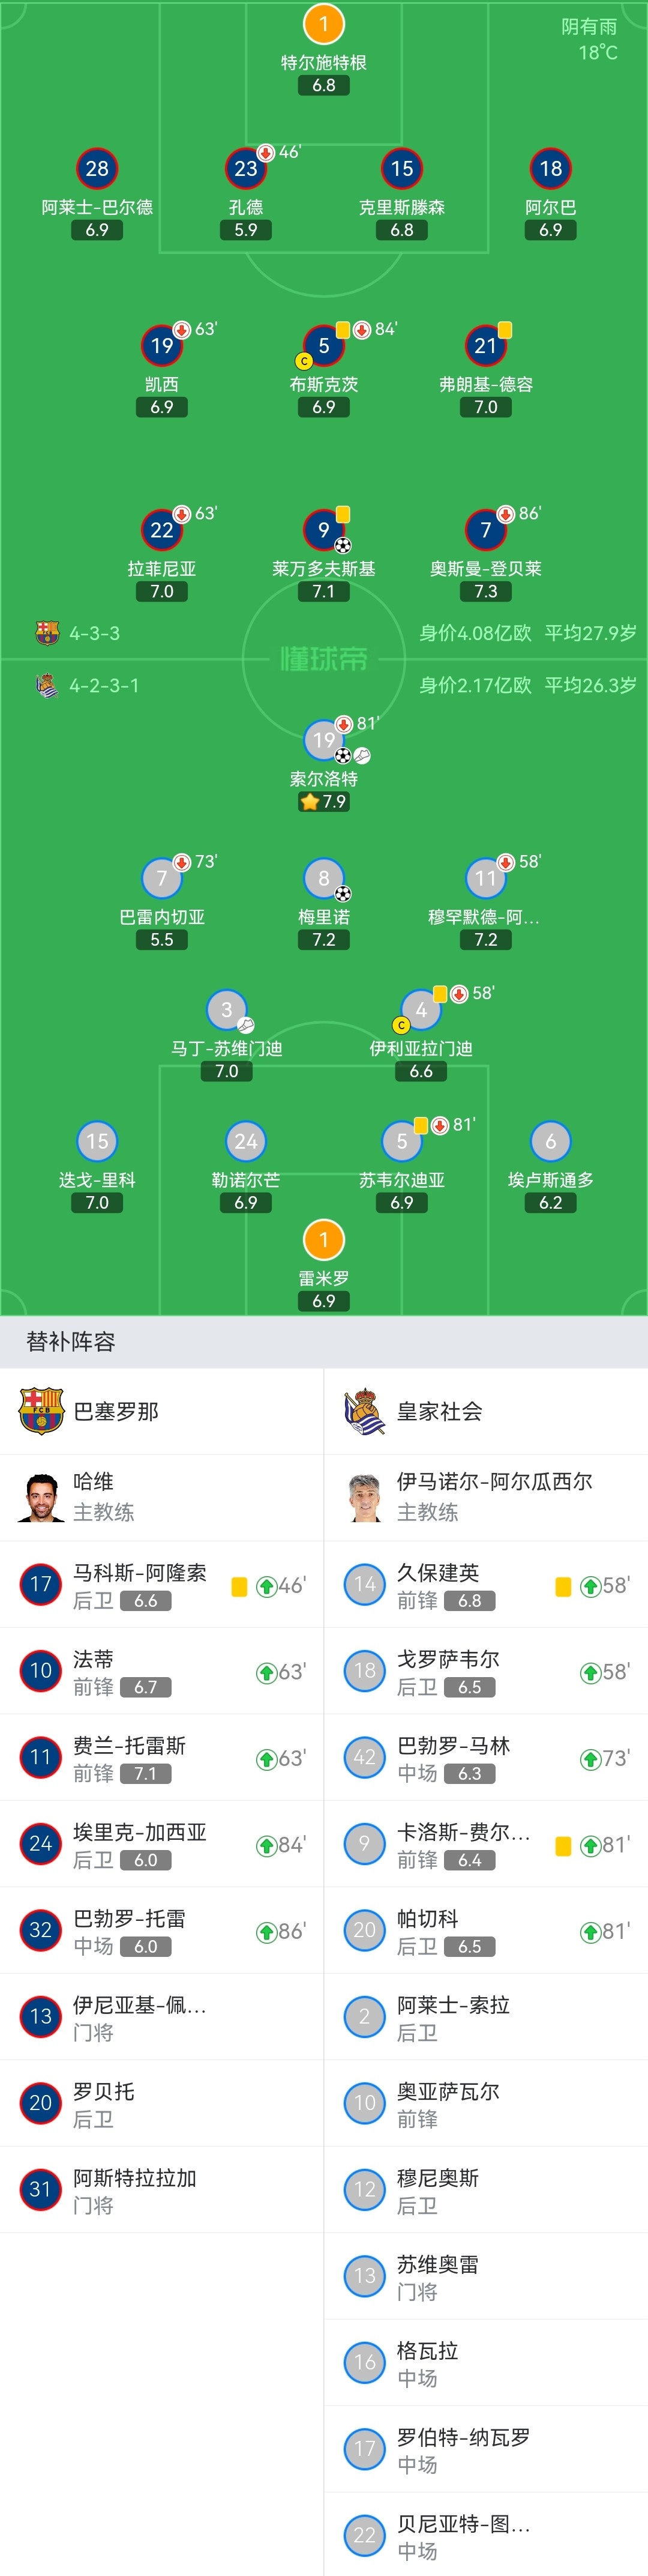Open 梅里诺 number 8 player icon
The image size is (648, 2576).
[x=323, y=878]
